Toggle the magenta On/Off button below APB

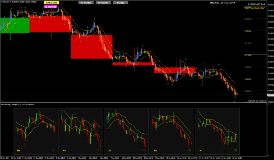[50, 7]
